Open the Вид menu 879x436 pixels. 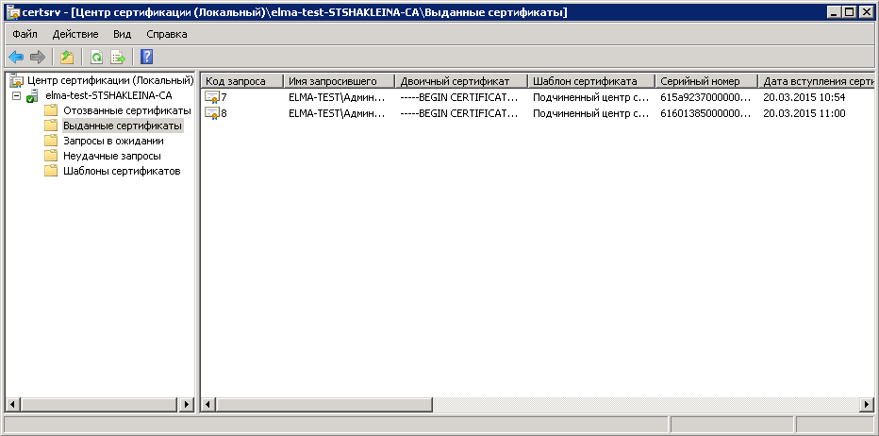click(x=122, y=34)
